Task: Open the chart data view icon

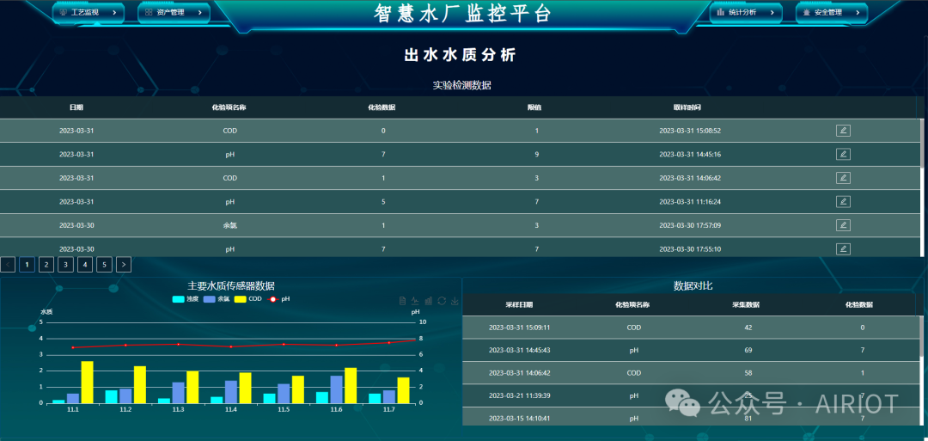Action: pyautogui.click(x=402, y=301)
